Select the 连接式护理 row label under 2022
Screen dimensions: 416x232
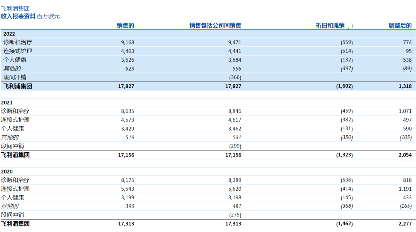pyautogui.click(x=18, y=51)
